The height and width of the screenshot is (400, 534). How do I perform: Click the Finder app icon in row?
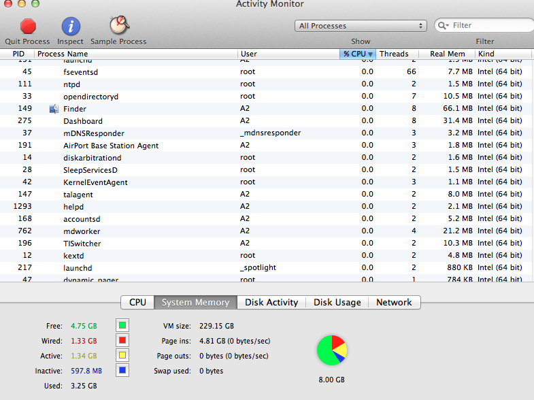point(54,109)
